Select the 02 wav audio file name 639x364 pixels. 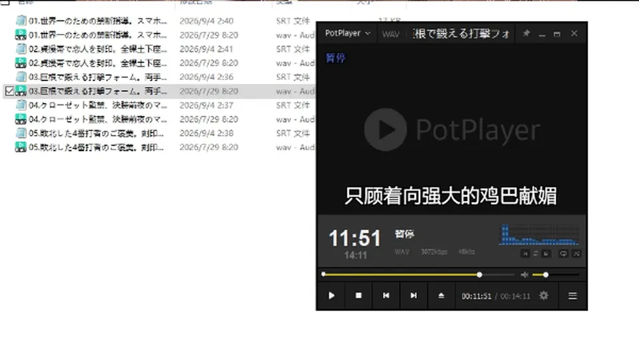point(98,63)
